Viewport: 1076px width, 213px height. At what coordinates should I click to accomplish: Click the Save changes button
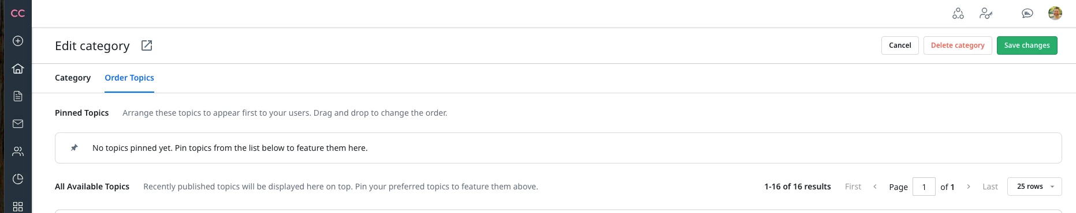click(x=1027, y=45)
